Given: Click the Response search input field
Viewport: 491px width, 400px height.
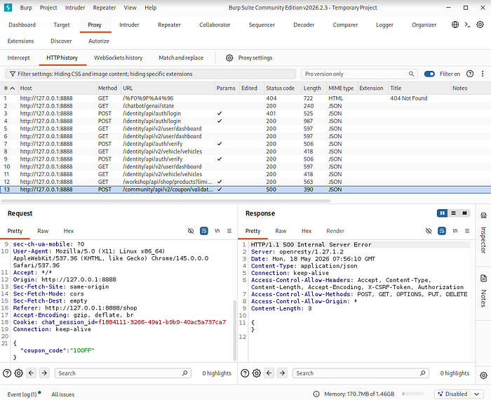Looking at the screenshot, I should [x=361, y=373].
